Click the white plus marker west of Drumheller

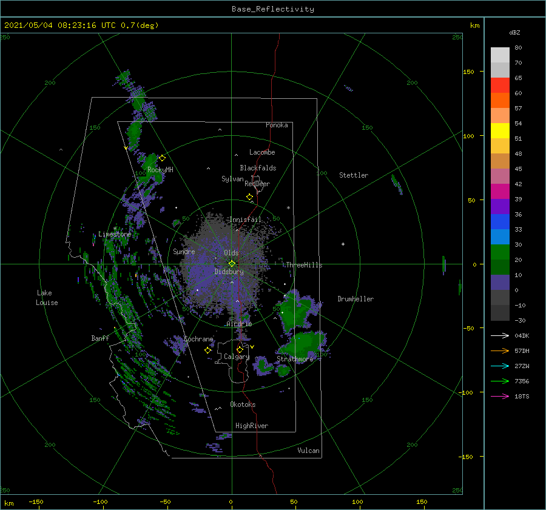(x=343, y=244)
